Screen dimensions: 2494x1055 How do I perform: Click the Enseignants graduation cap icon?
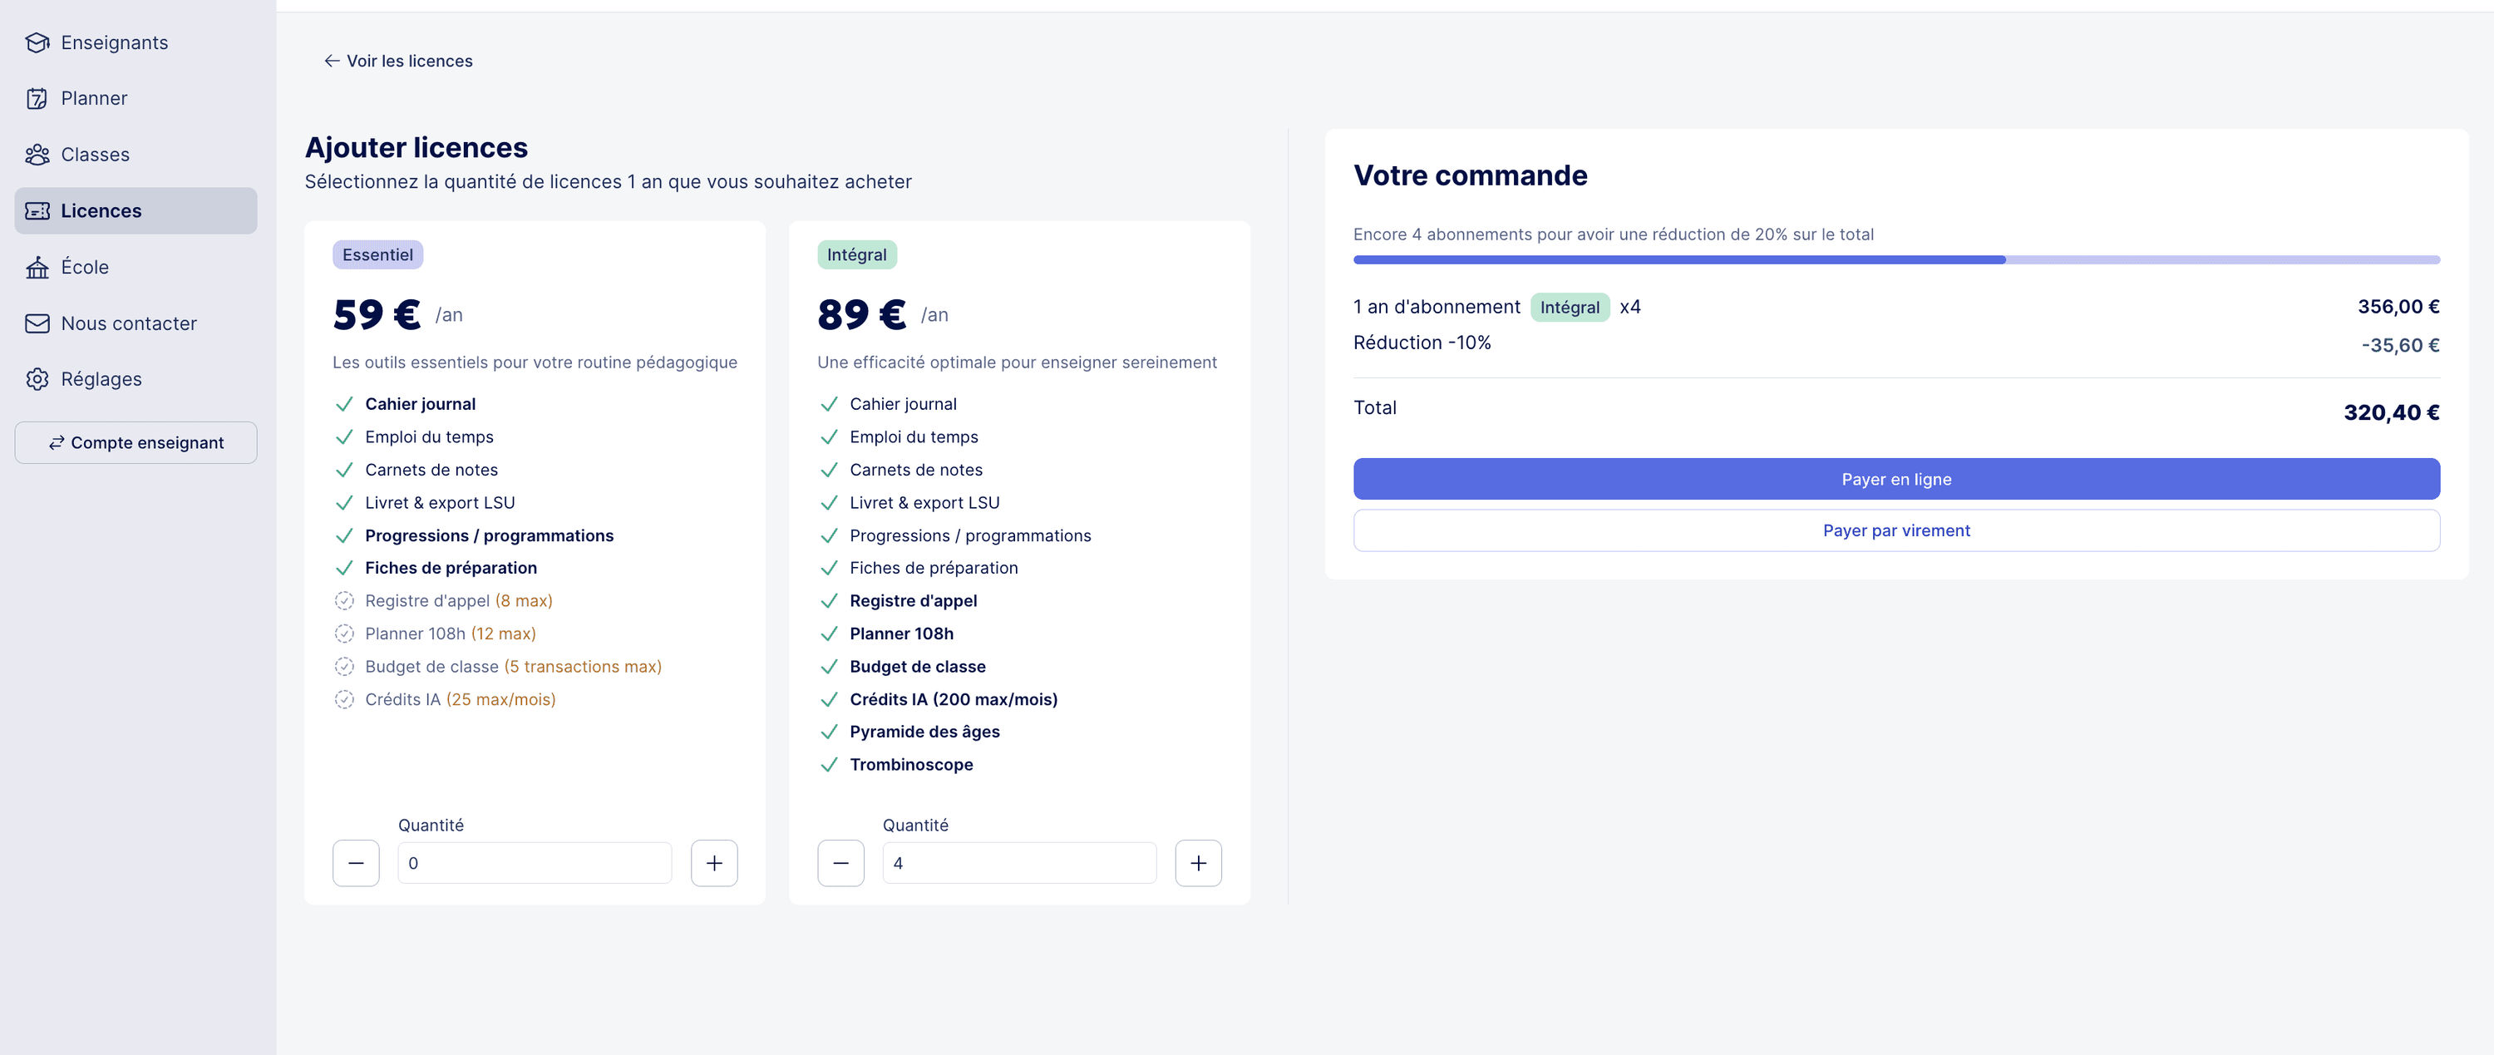coord(37,42)
